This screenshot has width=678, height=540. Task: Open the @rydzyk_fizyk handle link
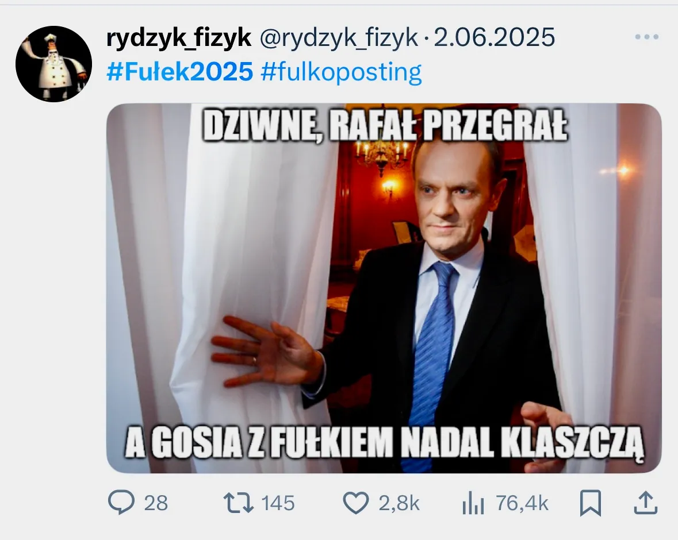pos(339,38)
